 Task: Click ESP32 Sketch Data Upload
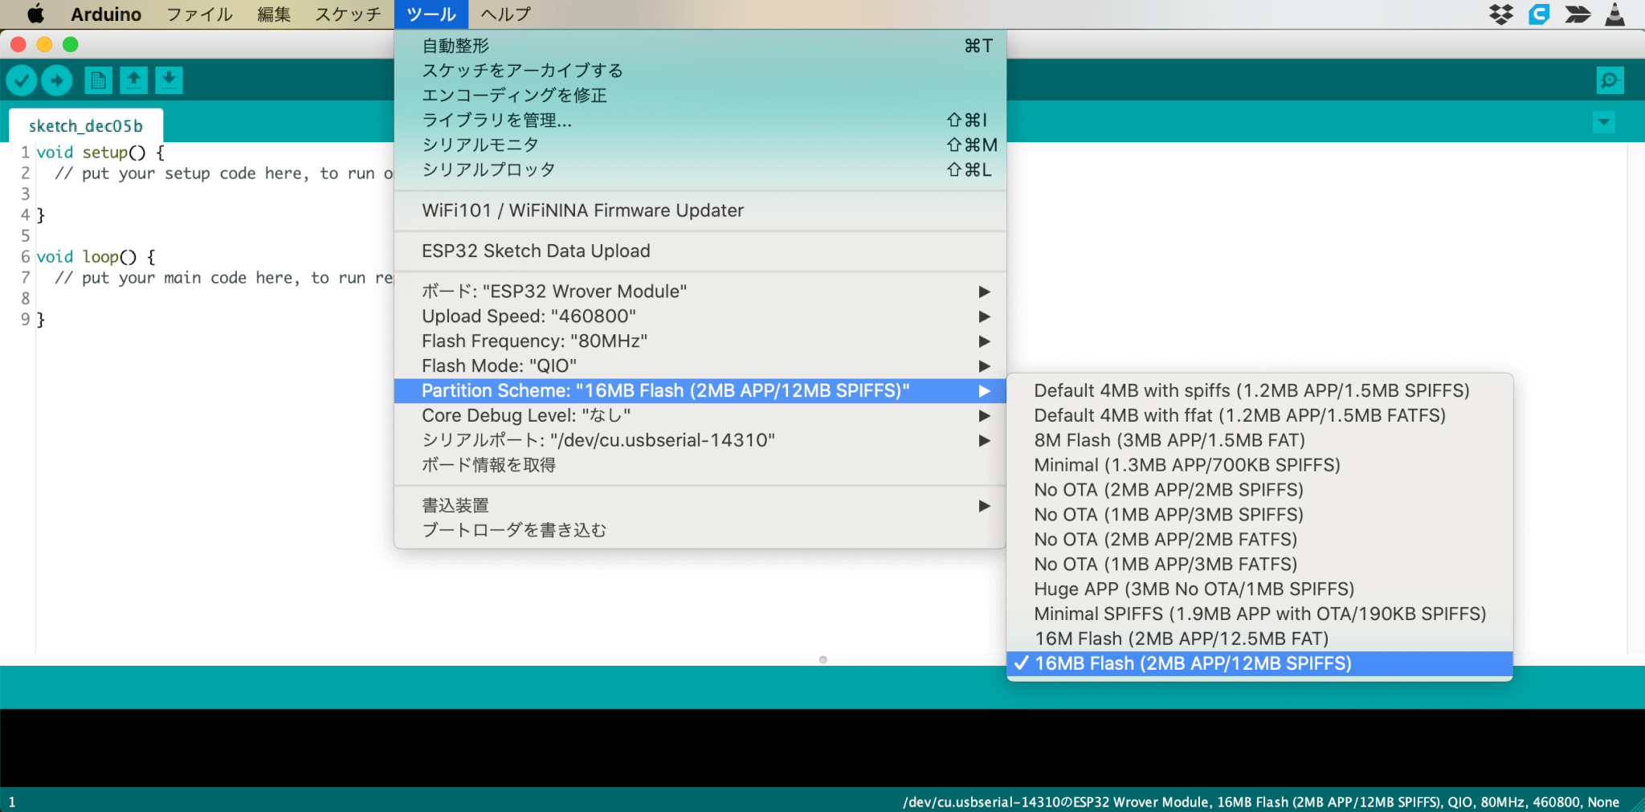[x=536, y=251]
